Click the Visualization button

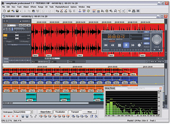click(60, 112)
